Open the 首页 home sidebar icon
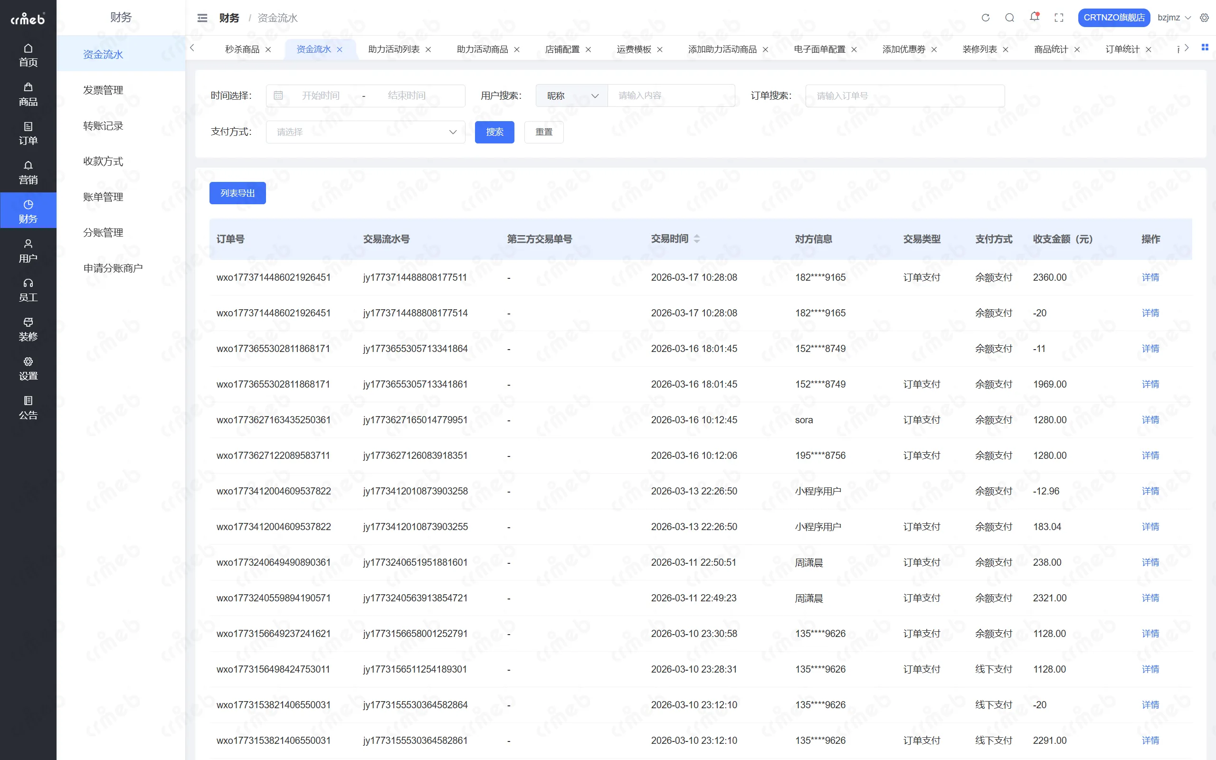The image size is (1216, 760). point(28,55)
